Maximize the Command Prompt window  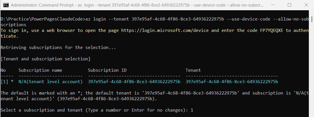pyautogui.click(x=289, y=5)
